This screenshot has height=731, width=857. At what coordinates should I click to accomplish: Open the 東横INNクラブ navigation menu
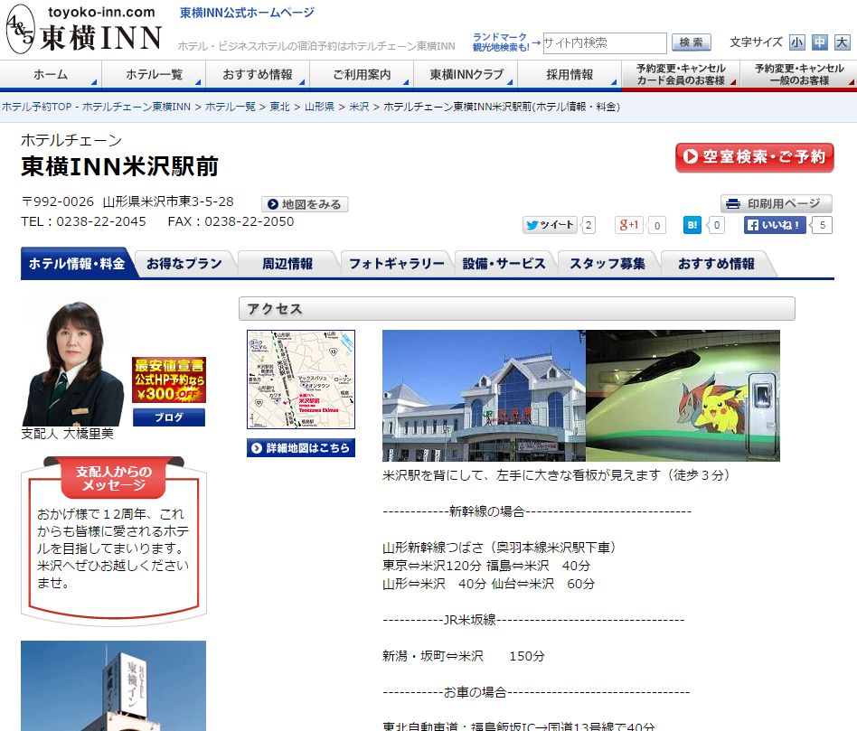(466, 75)
